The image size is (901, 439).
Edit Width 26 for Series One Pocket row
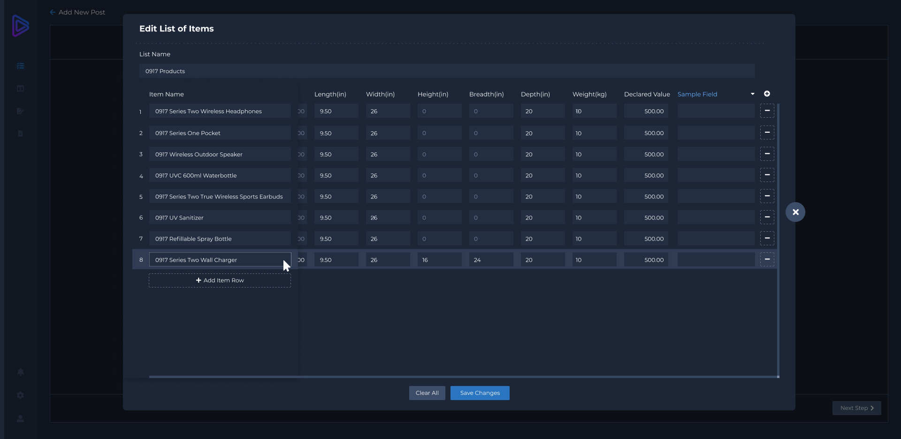pos(388,133)
